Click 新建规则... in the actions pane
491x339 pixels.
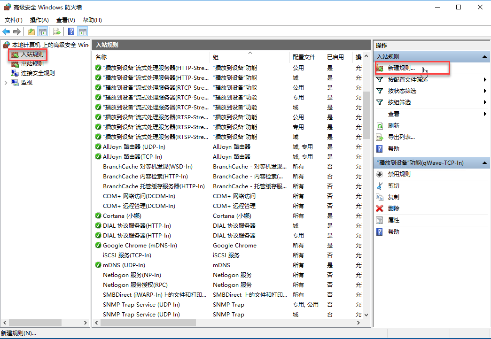pos(401,68)
